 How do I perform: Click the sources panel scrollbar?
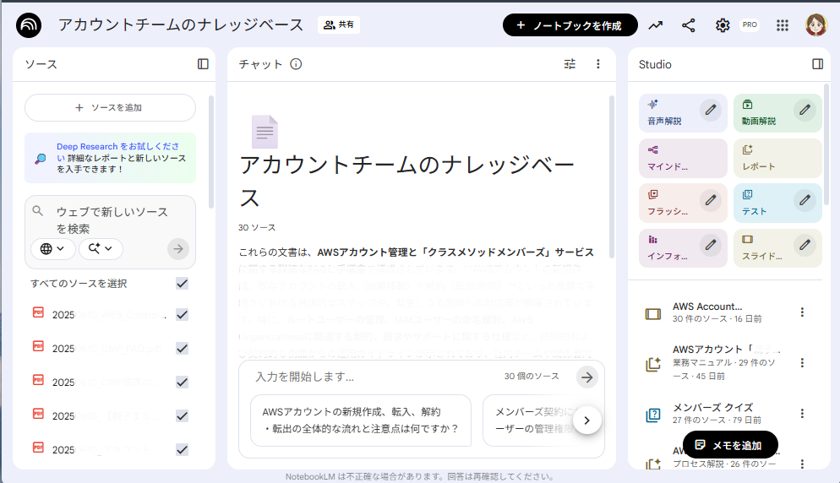coord(211,153)
